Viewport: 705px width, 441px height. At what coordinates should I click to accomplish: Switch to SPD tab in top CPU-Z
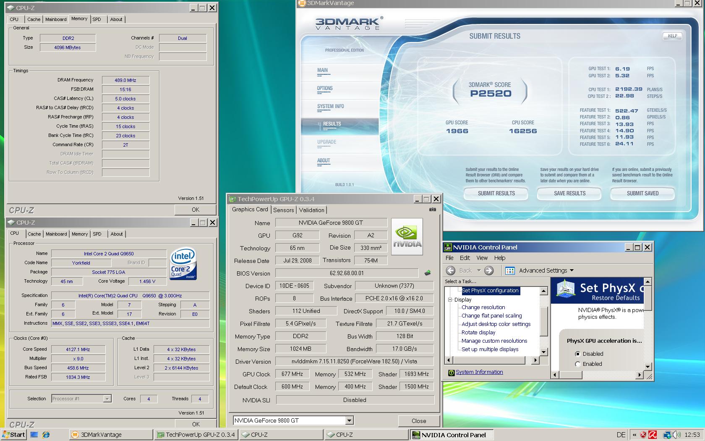(x=97, y=19)
